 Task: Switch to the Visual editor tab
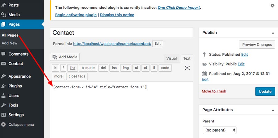171,58
